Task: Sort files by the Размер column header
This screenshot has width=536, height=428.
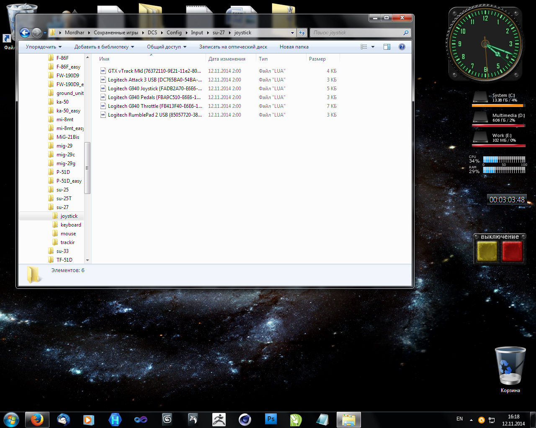Action: [323, 59]
